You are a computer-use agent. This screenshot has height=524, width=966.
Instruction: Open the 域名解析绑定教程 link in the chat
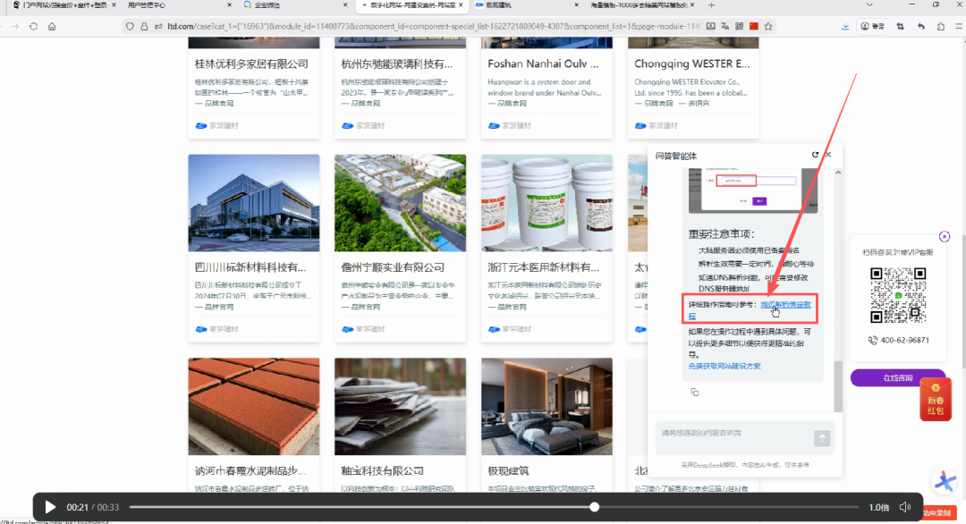pyautogui.click(x=785, y=305)
